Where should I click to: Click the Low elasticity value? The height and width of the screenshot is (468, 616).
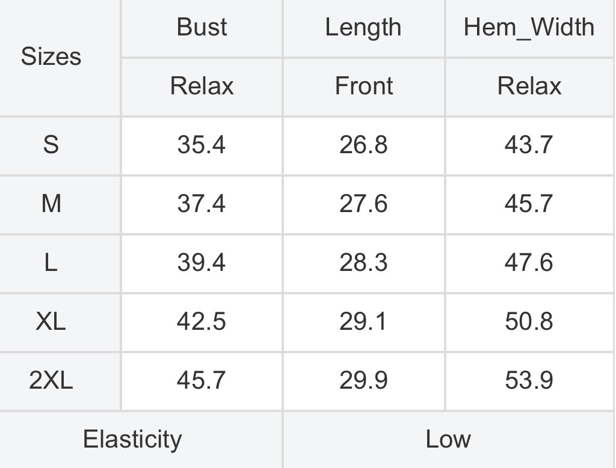[448, 439]
